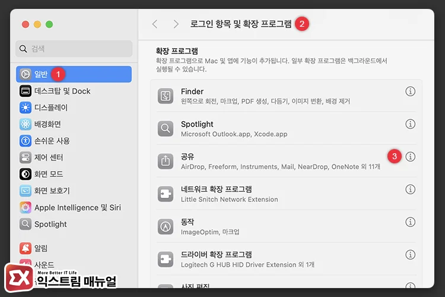This screenshot has width=445, height=297.
Task: Go forward with the right chevron
Action: [x=176, y=24]
